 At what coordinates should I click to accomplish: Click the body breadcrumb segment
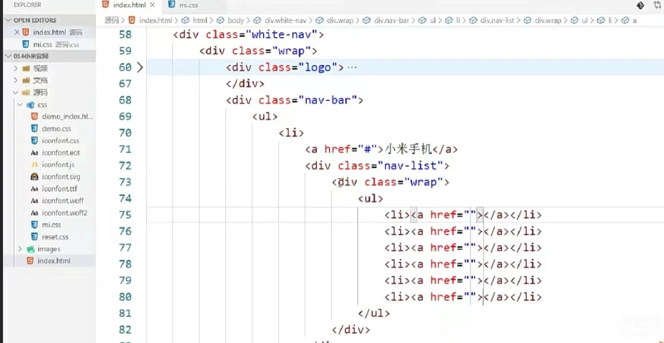click(x=235, y=20)
